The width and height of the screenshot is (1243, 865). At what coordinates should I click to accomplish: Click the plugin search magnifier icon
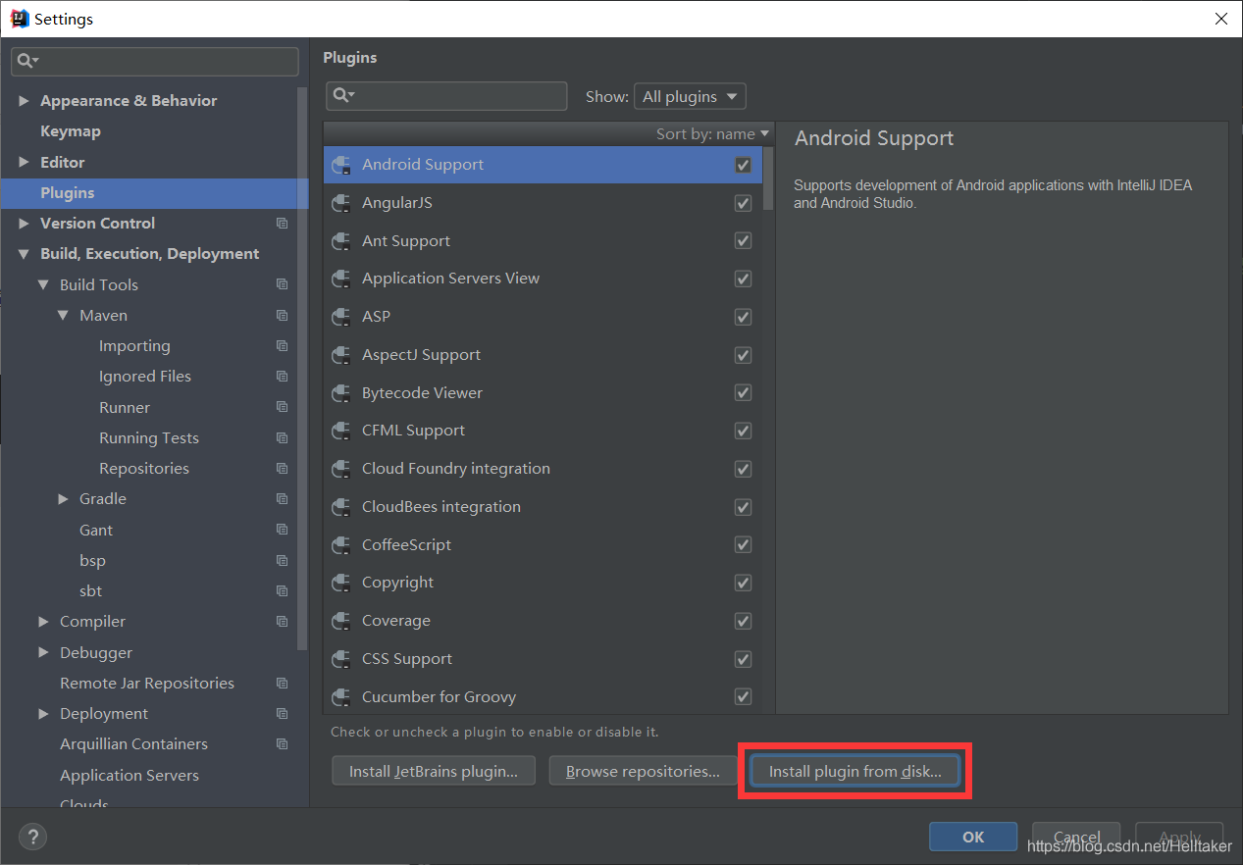point(343,95)
